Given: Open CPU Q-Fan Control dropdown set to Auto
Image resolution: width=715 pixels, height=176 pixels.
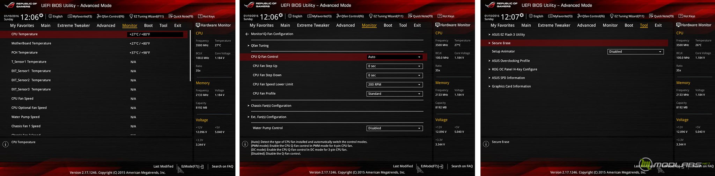Looking at the screenshot, I should click(x=395, y=57).
